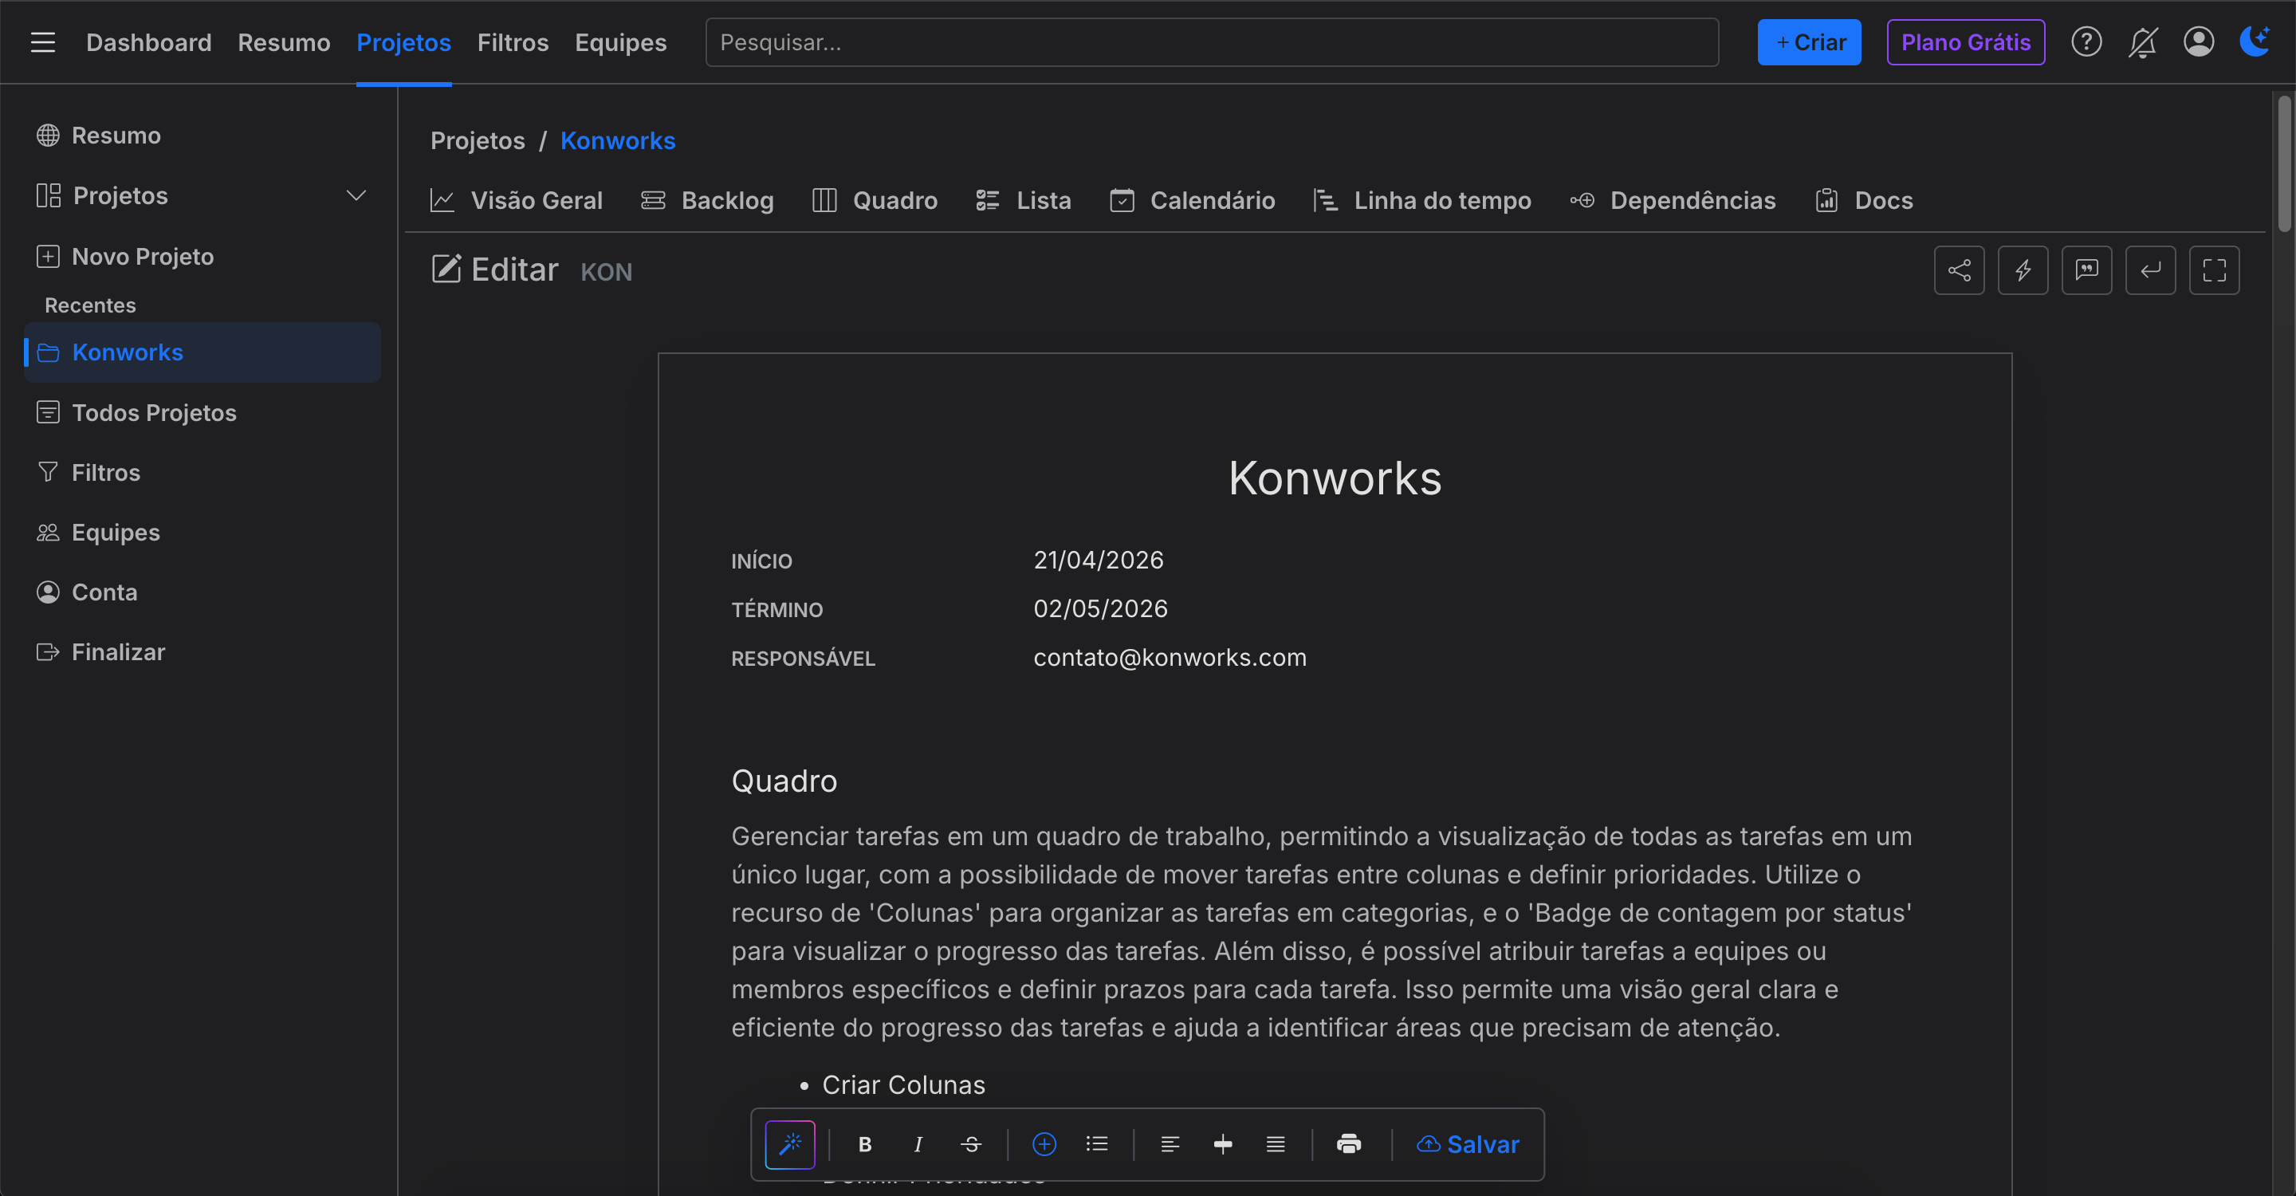Switch to the Dependências tab
Viewport: 2296px width, 1196px height.
(1673, 200)
